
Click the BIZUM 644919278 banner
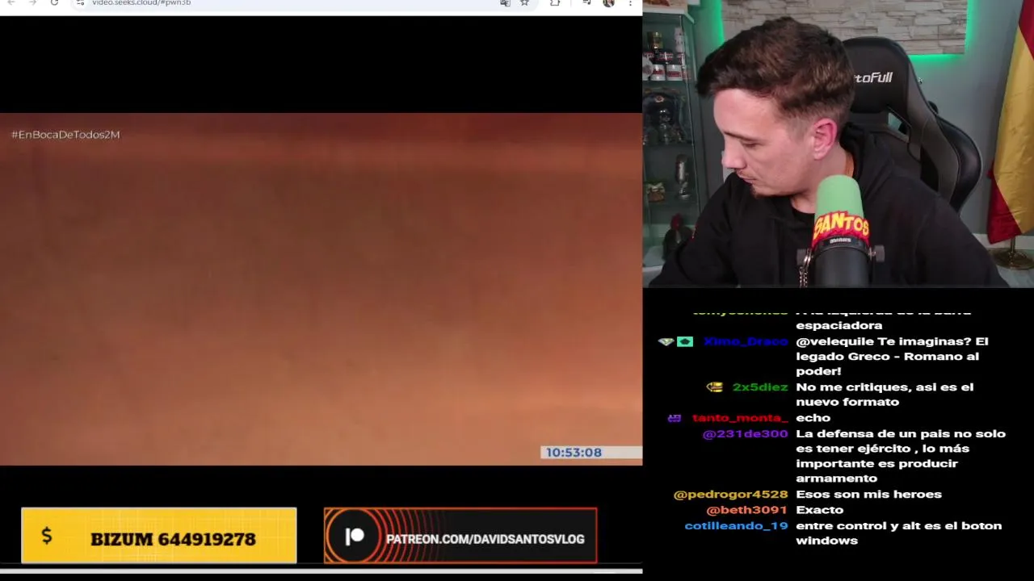[x=159, y=536]
